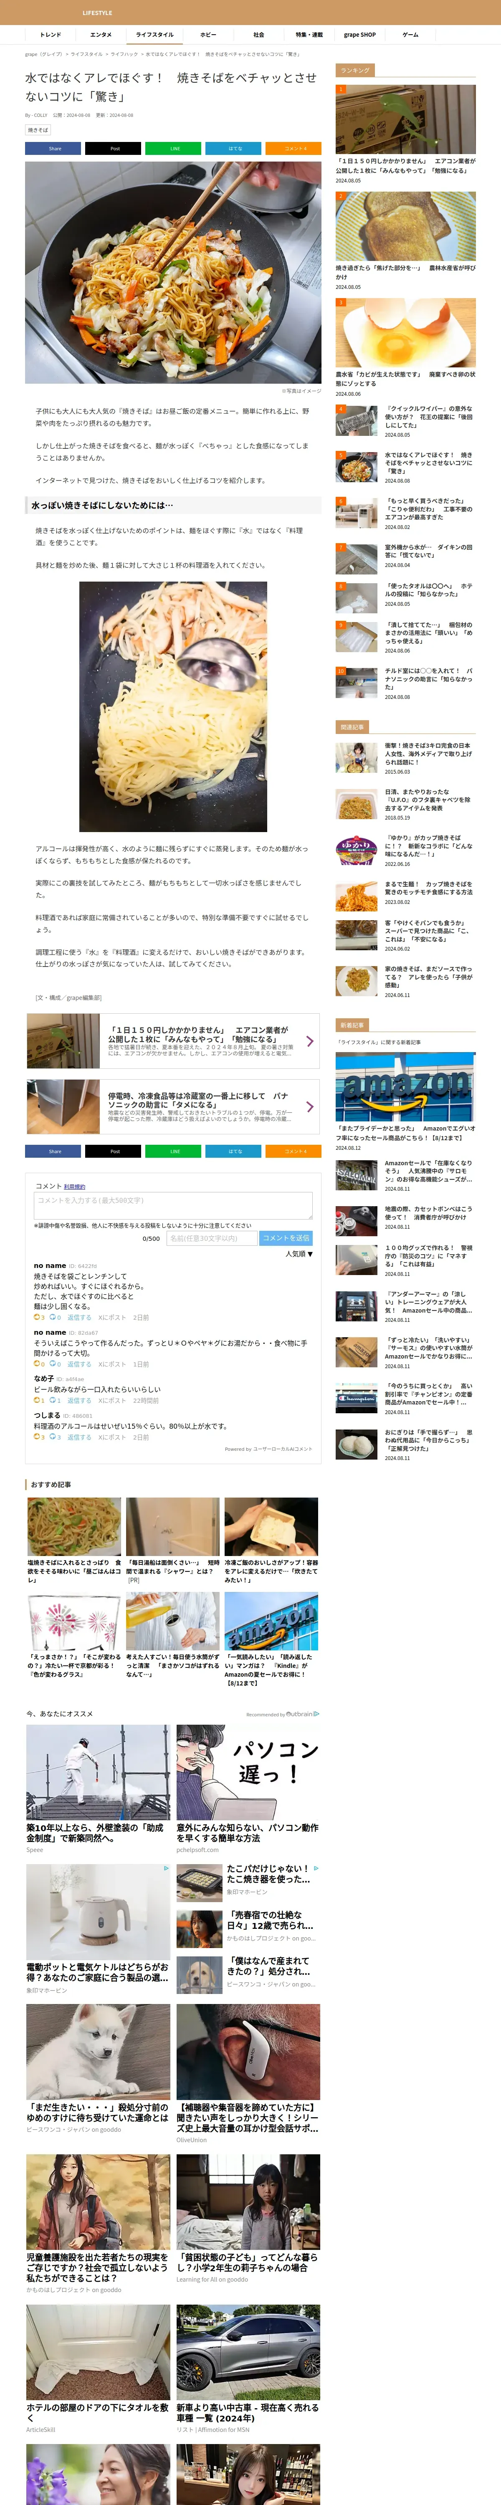Click the top はてな bookmark button
This screenshot has width=501, height=2505.
pyautogui.click(x=233, y=149)
